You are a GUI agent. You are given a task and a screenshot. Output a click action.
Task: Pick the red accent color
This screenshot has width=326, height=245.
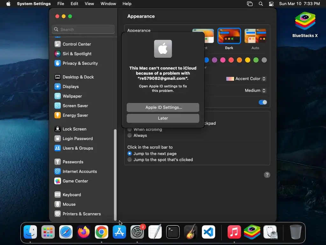tap(231, 60)
